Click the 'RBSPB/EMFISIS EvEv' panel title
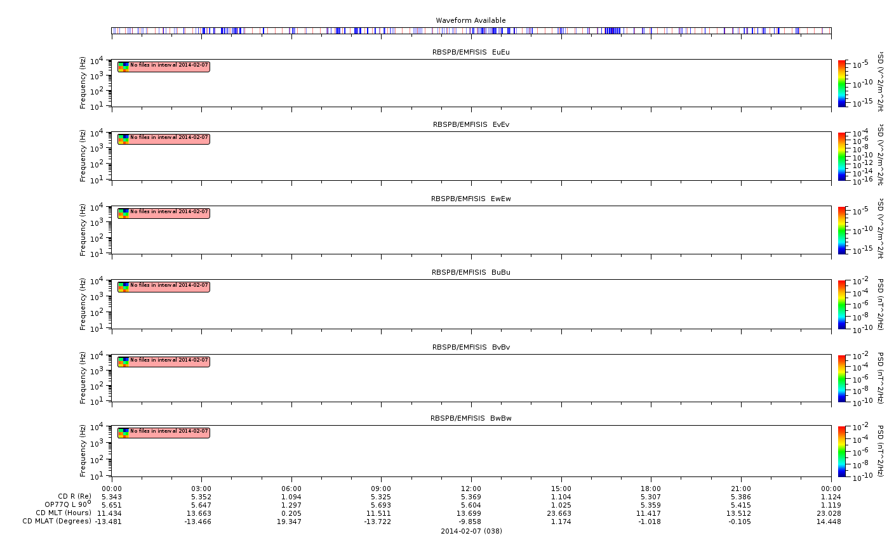 [x=471, y=124]
